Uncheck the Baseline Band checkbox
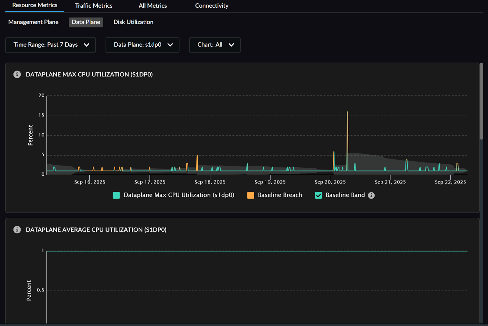The image size is (488, 326). 318,195
